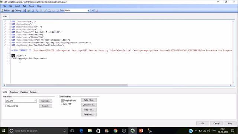
Task: Click the Connect... button
Action: [45, 101]
